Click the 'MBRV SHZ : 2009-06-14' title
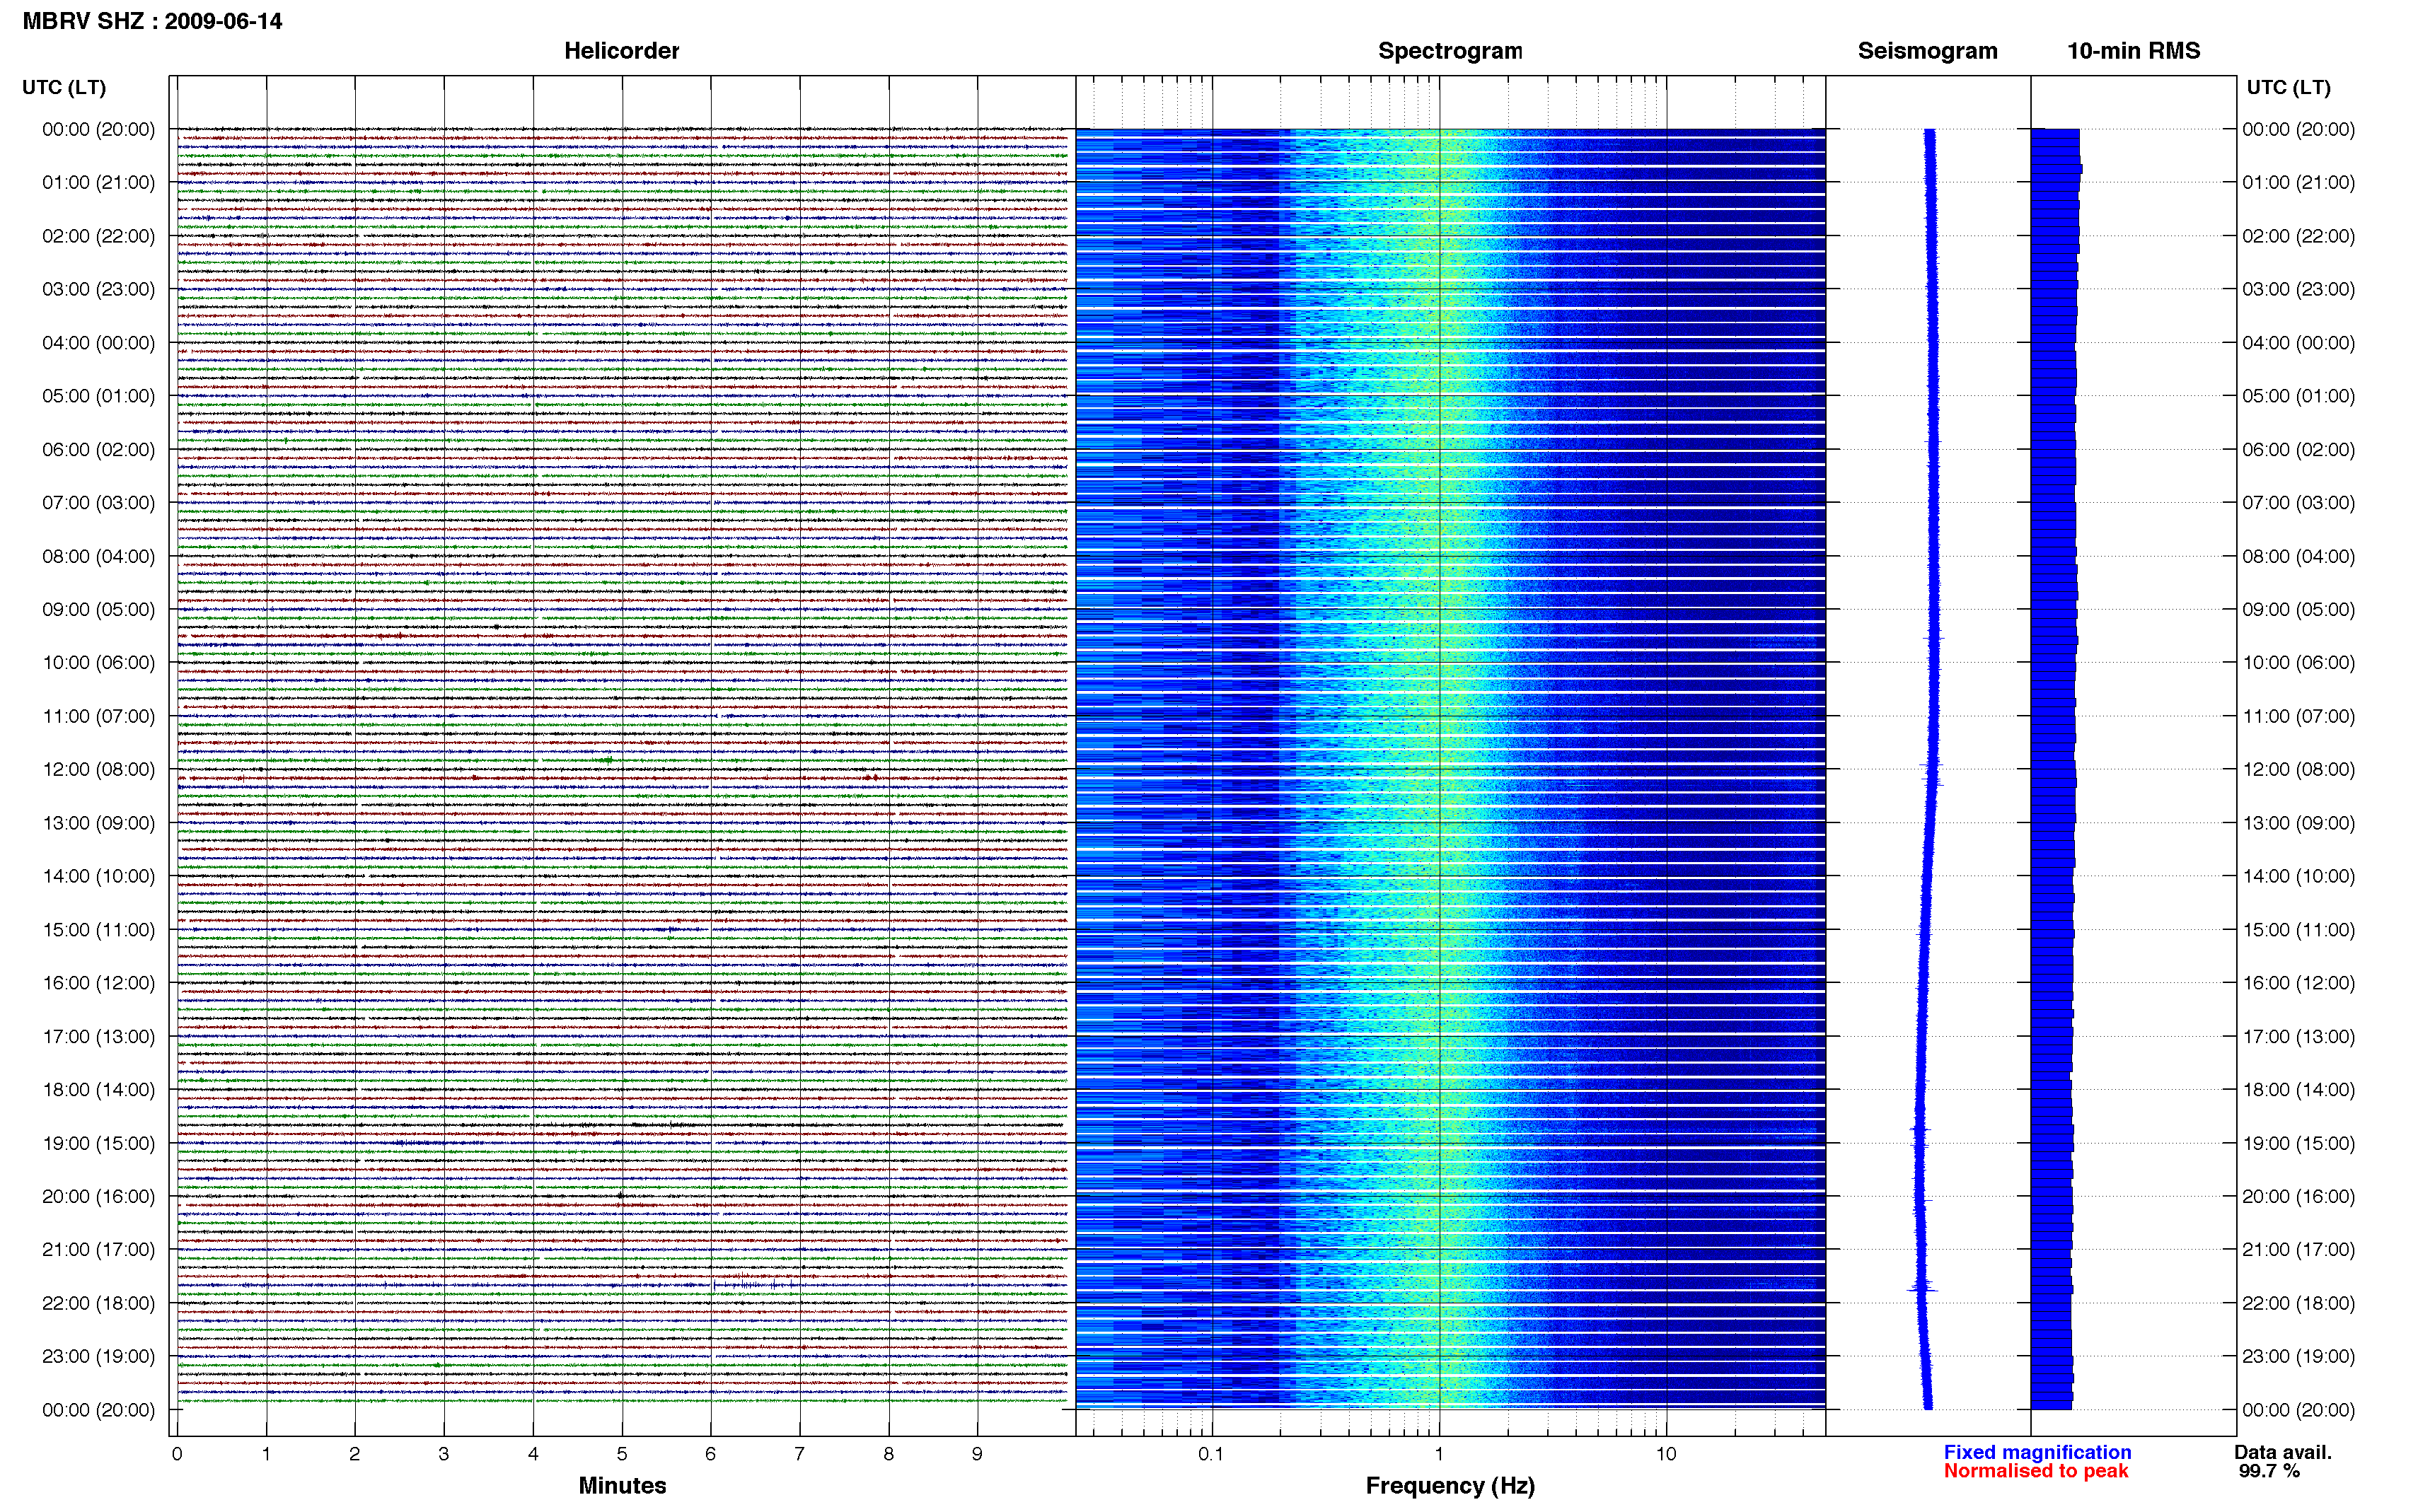The image size is (2418, 1512). click(152, 21)
